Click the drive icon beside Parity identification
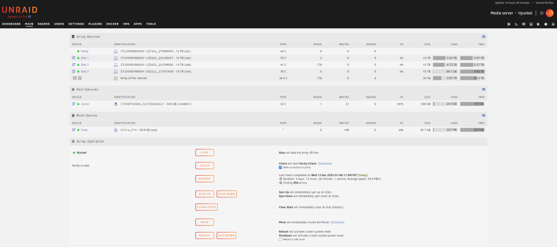This screenshot has width=557, height=247. click(116, 51)
